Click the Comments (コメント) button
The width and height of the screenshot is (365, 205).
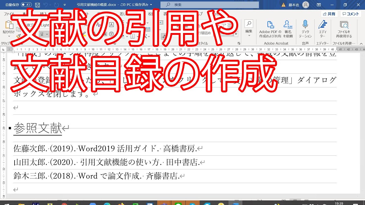pyautogui.click(x=351, y=14)
